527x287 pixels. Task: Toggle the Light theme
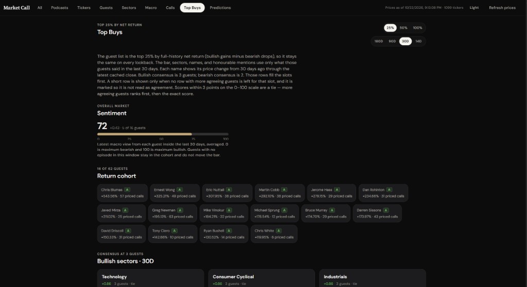474,8
